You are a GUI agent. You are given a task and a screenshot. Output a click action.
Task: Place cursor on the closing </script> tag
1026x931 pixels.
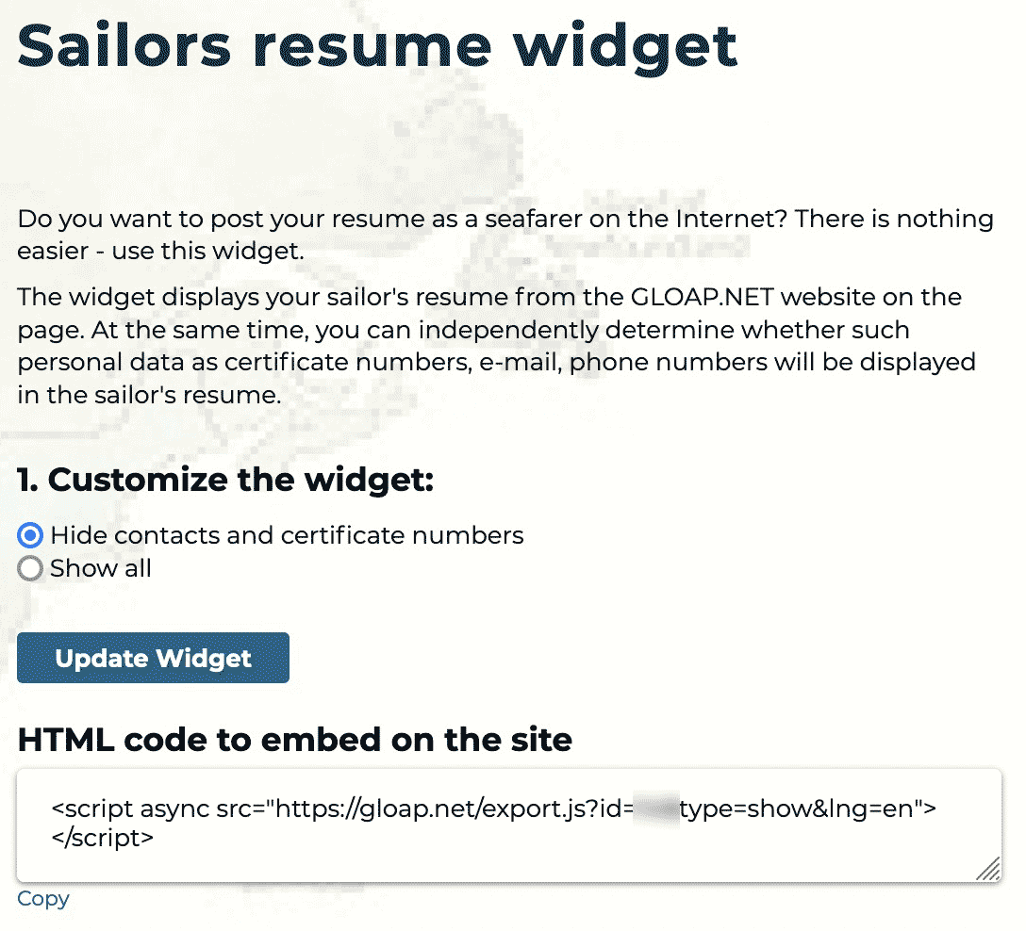pyautogui.click(x=103, y=838)
